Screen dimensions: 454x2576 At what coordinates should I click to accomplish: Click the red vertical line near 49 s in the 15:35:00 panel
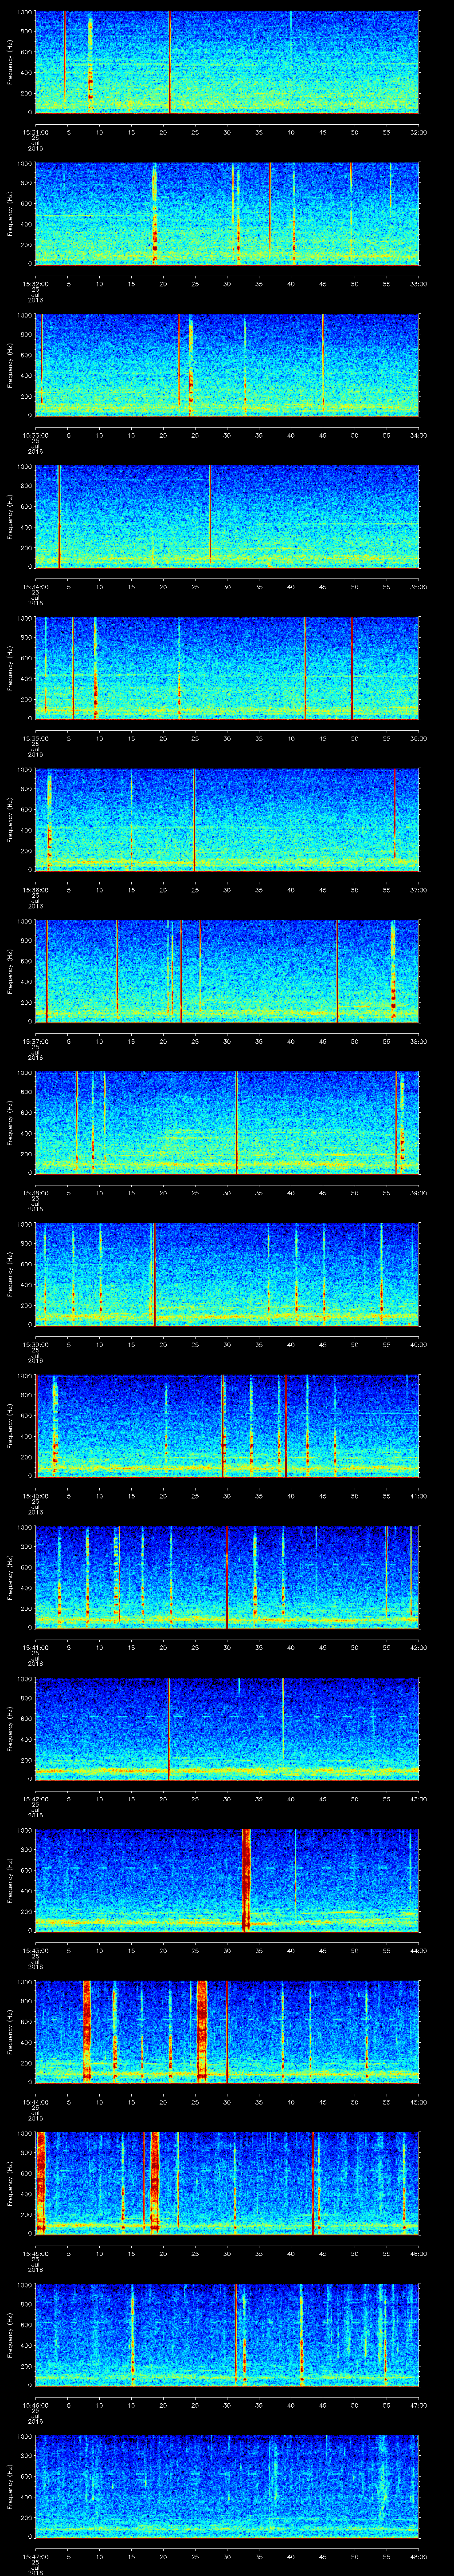pos(351,668)
